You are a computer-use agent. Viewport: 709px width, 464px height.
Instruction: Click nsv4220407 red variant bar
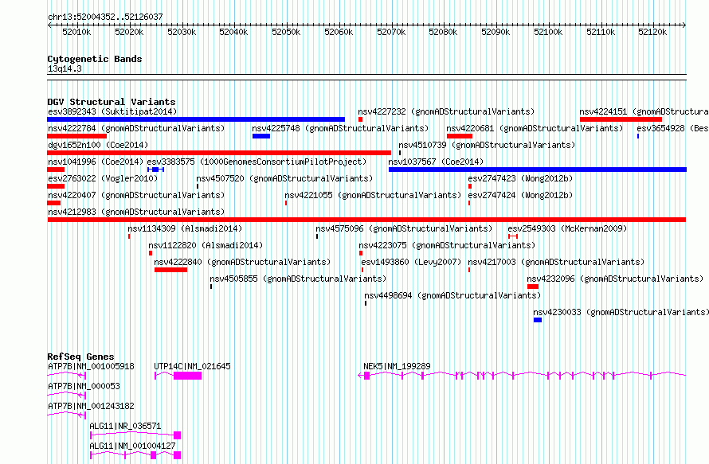pos(54,203)
